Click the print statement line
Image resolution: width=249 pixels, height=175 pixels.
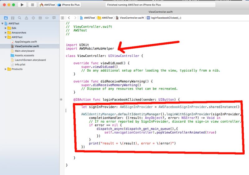[x=132, y=143]
